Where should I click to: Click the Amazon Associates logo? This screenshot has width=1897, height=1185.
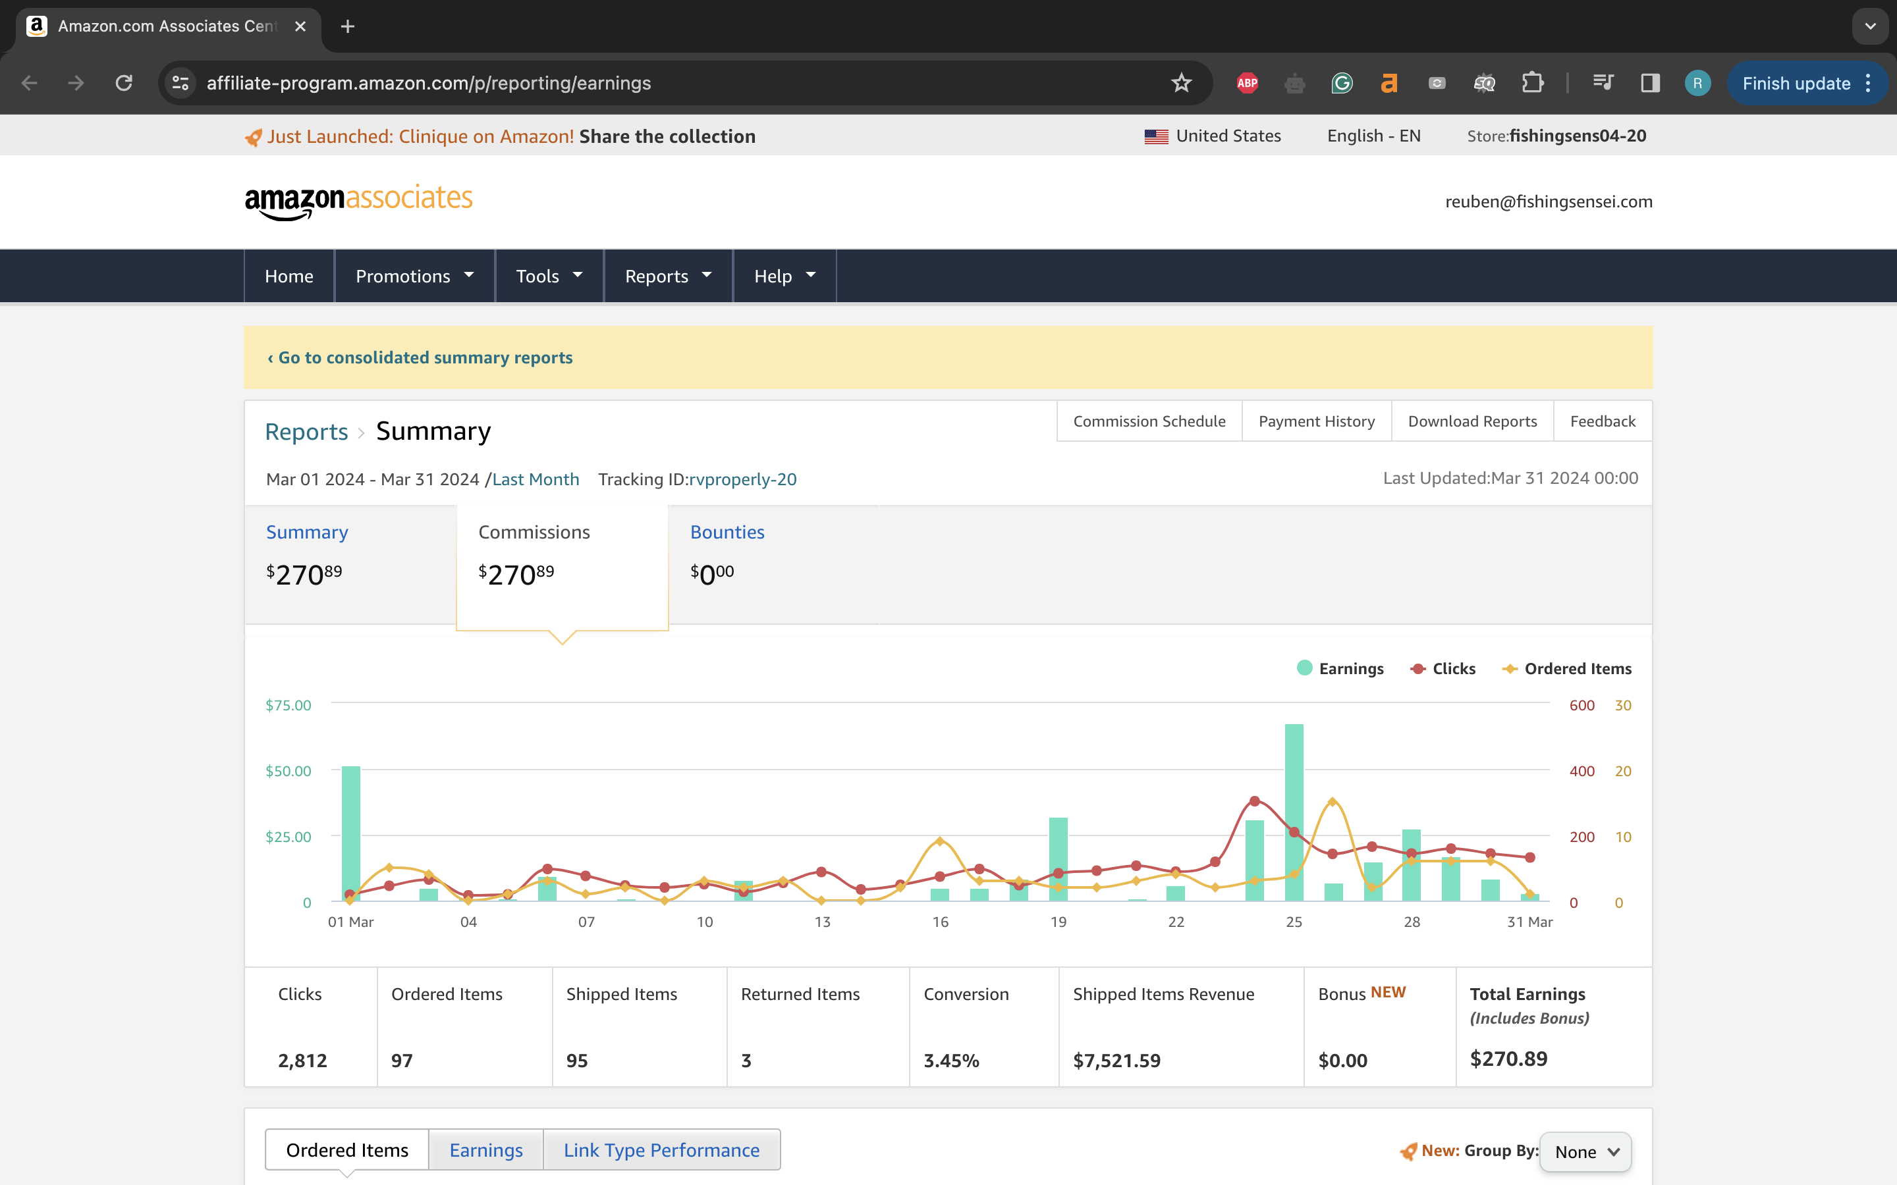(359, 201)
